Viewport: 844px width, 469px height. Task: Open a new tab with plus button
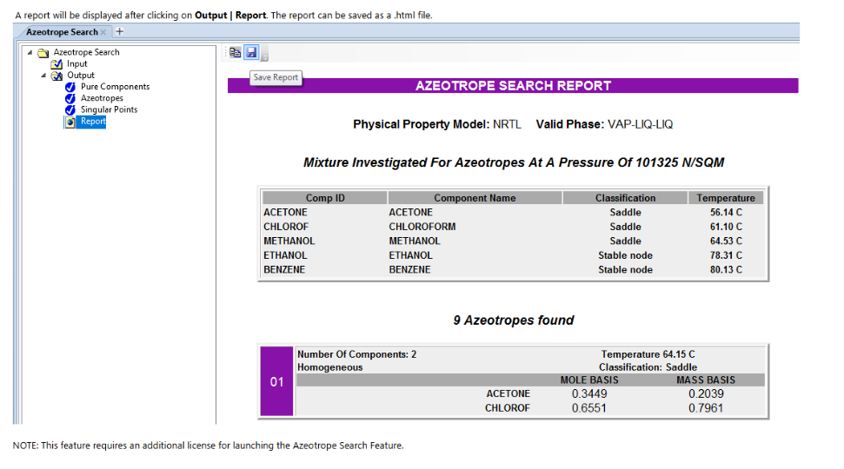[x=119, y=32]
